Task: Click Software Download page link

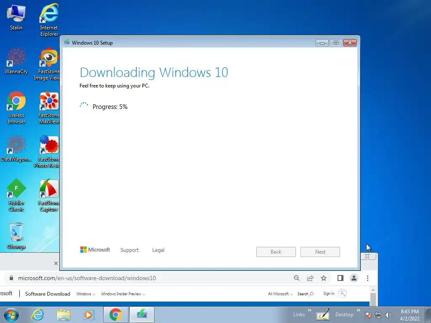Action: pos(48,294)
